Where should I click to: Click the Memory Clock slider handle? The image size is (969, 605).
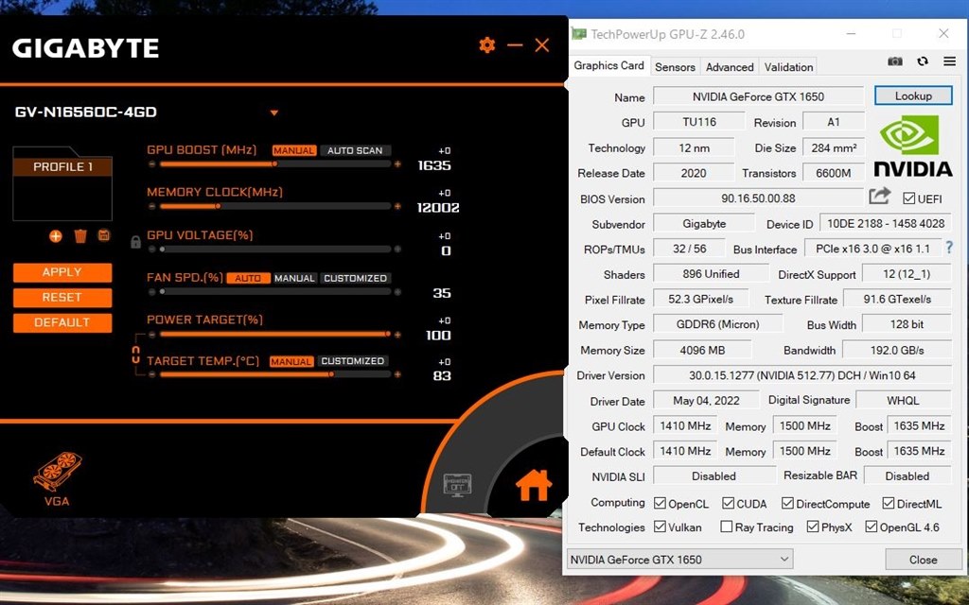click(x=218, y=206)
